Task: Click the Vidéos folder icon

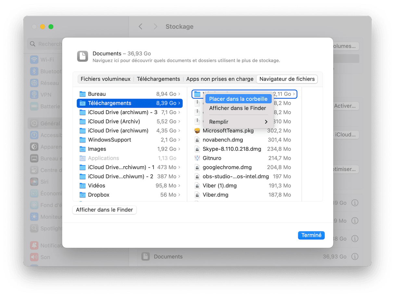Action: tap(83, 186)
